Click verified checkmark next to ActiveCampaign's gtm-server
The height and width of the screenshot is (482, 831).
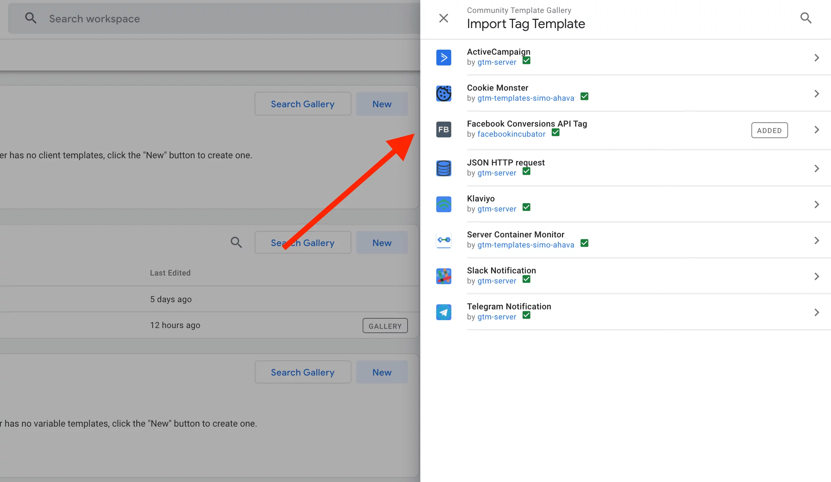pos(526,60)
